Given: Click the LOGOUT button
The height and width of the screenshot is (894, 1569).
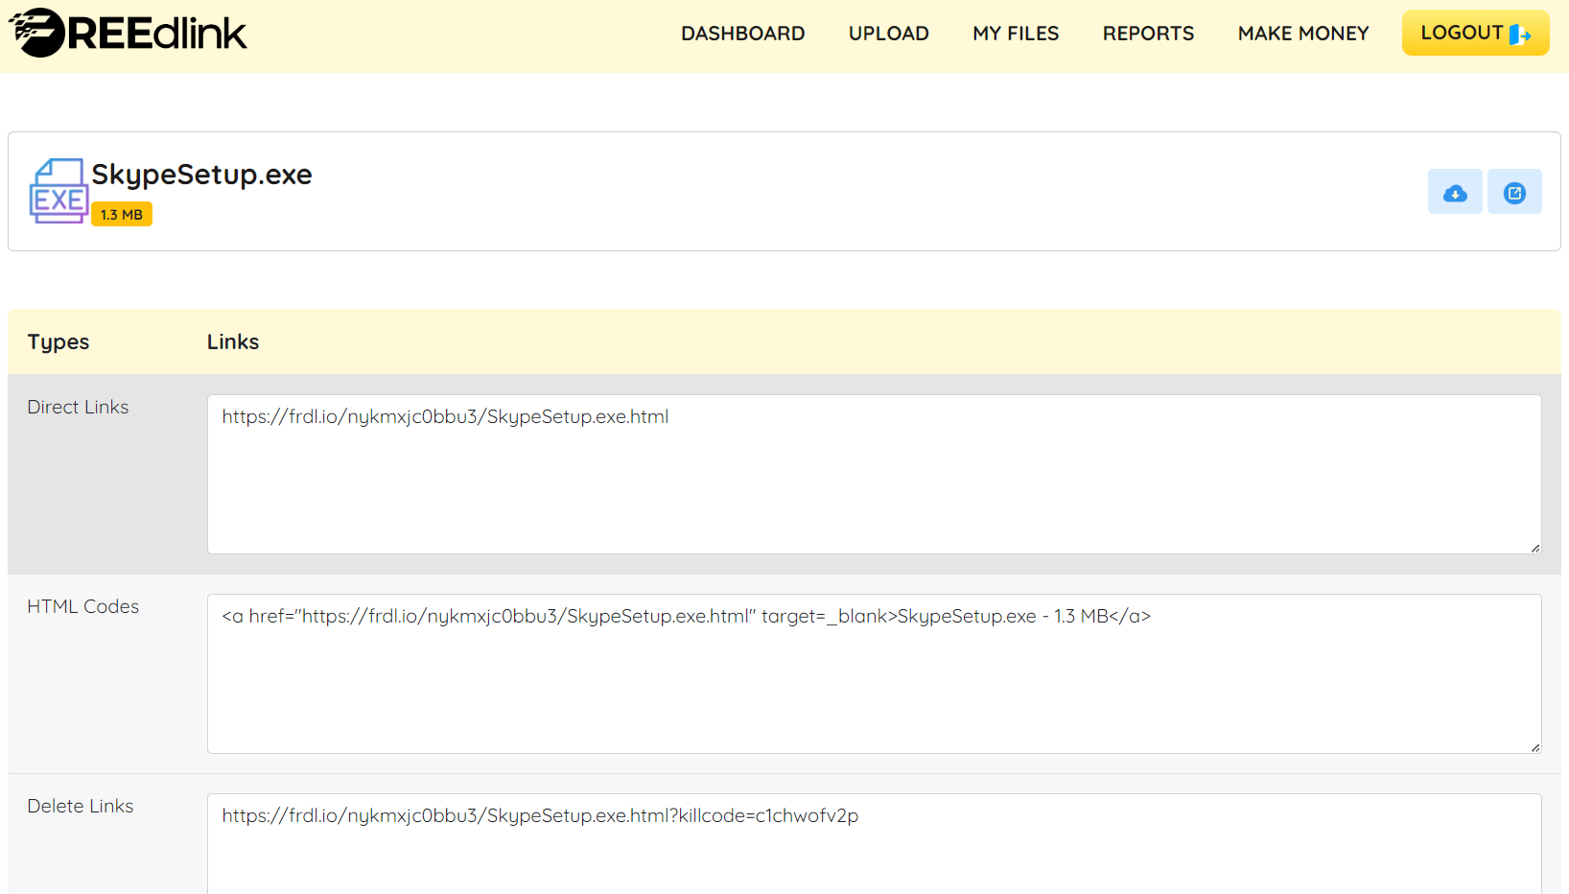Looking at the screenshot, I should coord(1475,33).
